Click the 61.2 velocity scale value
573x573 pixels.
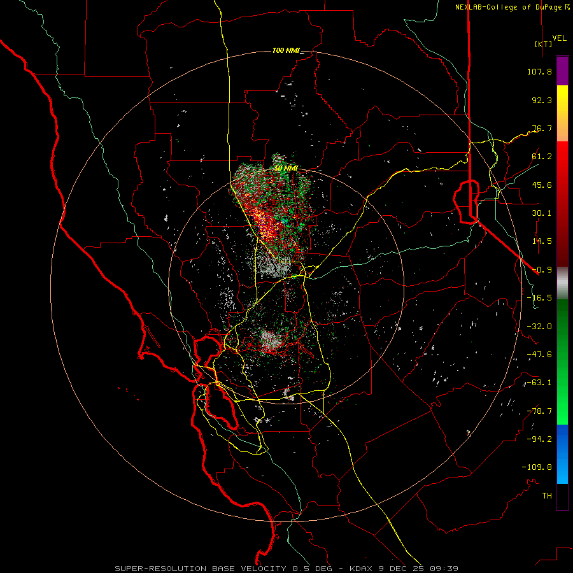[542, 157]
